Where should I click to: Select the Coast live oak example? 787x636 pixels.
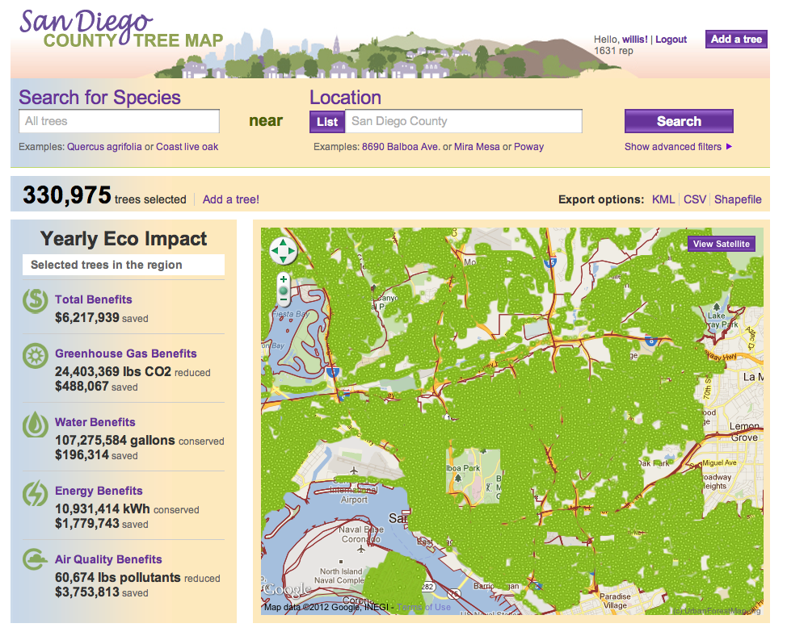[x=187, y=147]
